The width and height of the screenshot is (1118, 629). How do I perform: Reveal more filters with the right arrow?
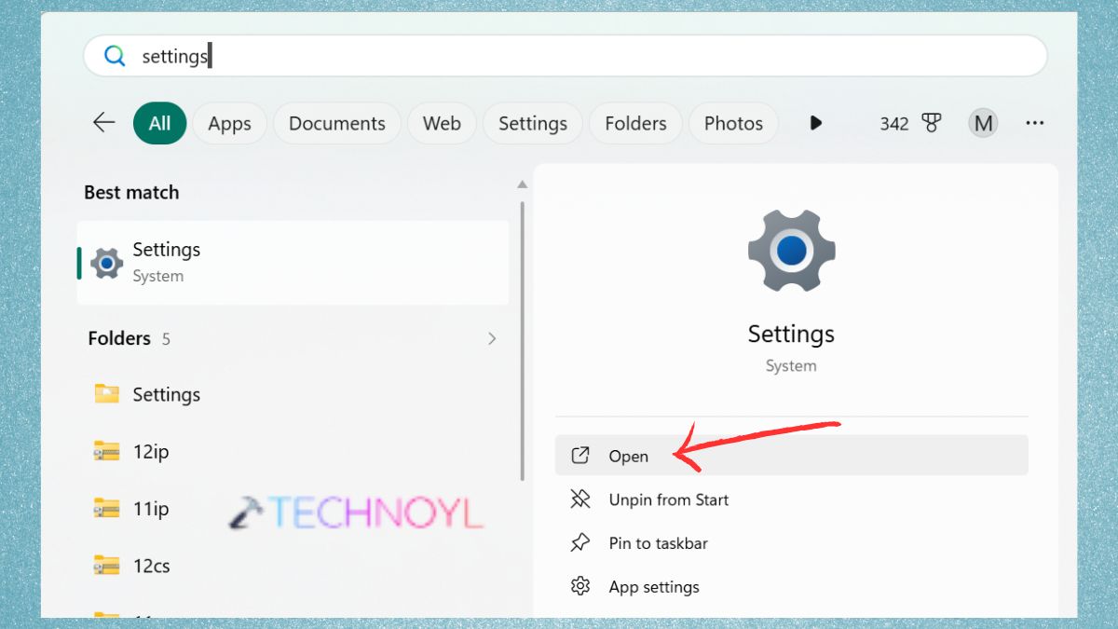tap(815, 122)
